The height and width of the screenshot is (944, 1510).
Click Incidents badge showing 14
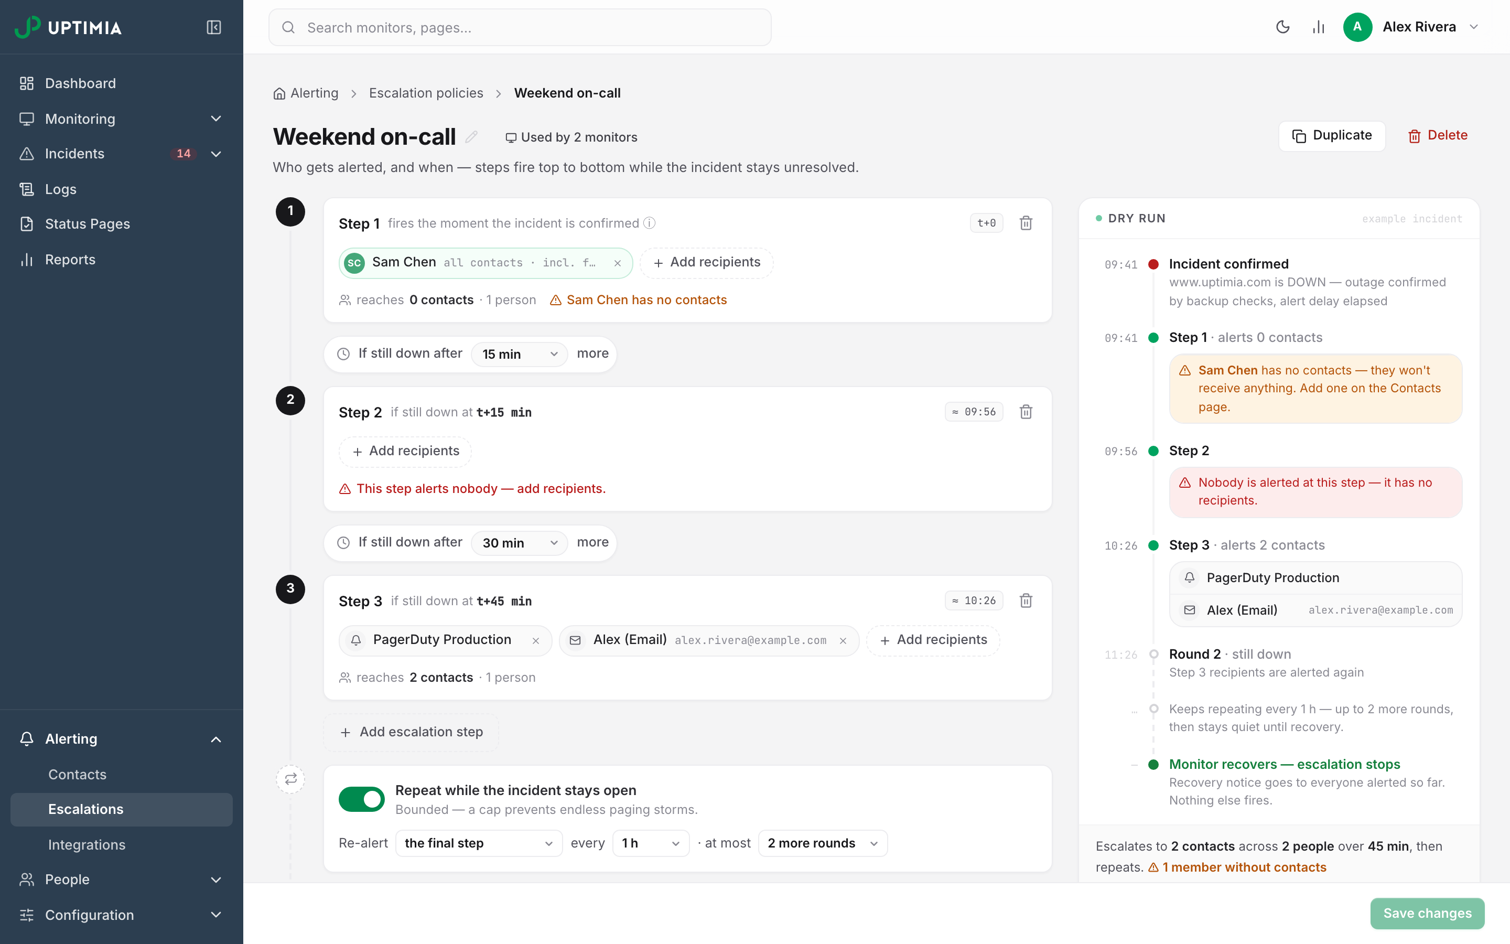coord(184,154)
